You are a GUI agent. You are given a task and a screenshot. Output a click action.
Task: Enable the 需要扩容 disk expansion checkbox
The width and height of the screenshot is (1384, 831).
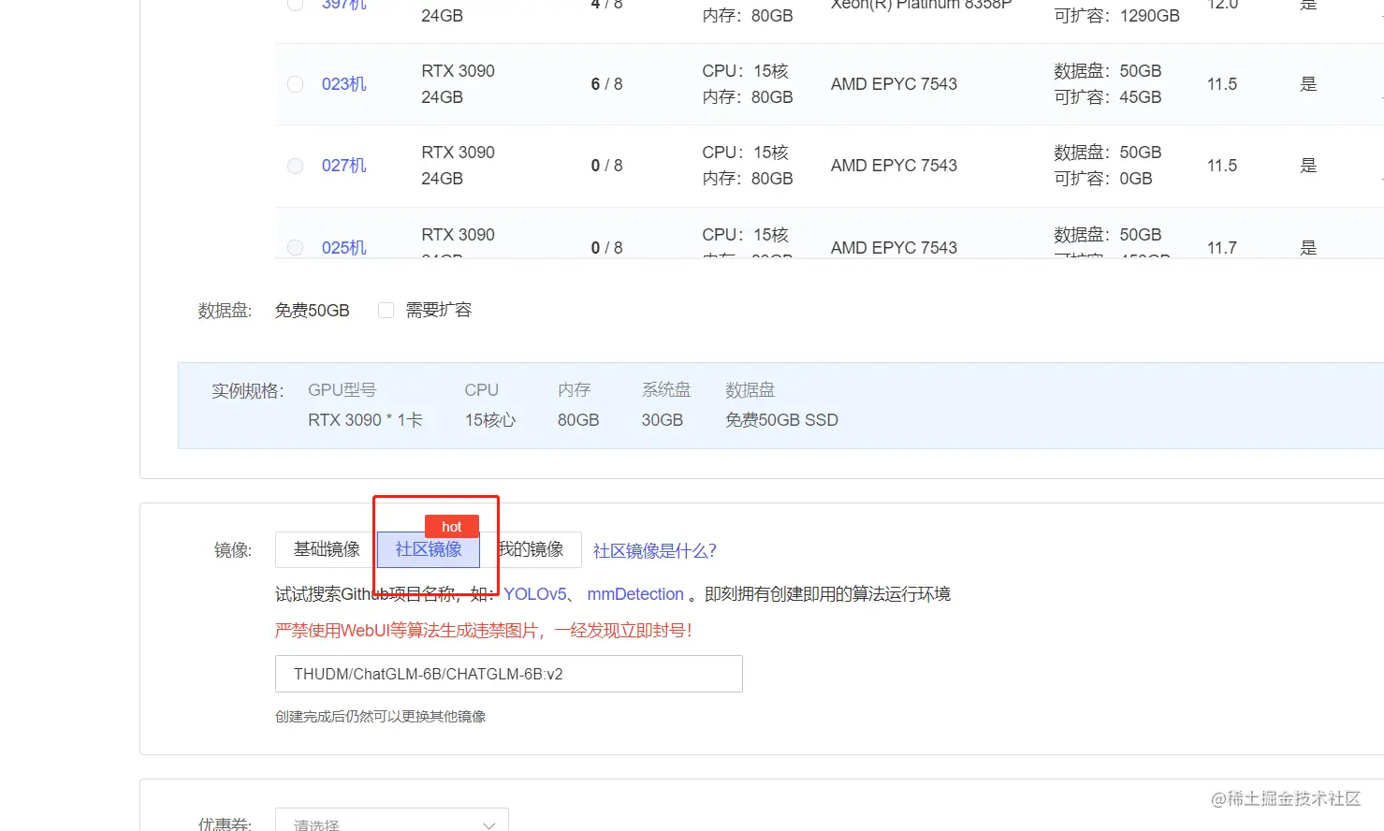(x=386, y=310)
